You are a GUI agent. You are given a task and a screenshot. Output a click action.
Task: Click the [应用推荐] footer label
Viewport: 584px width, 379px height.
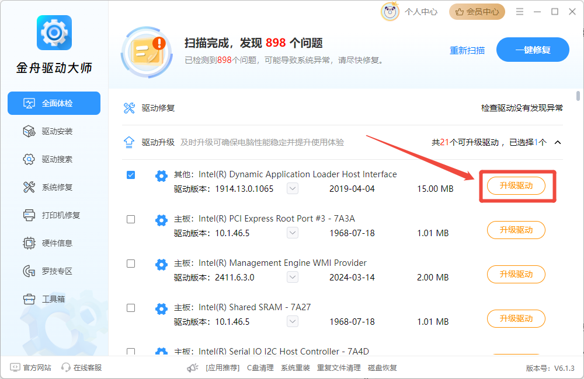point(223,368)
